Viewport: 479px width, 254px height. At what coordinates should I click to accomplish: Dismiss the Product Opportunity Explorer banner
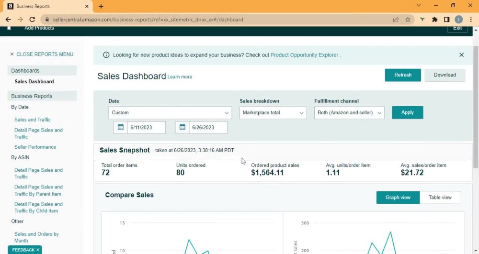(462, 55)
